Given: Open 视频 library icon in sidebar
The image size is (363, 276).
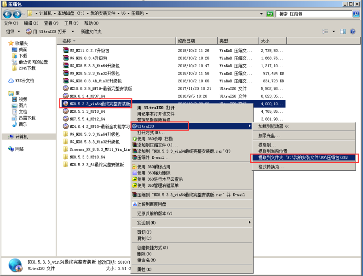Looking at the screenshot, I should click(x=15, y=99).
